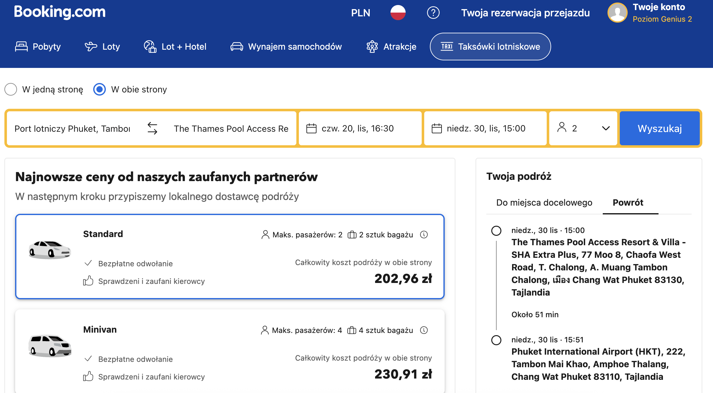Go to Pobyty section
This screenshot has width=713, height=393.
click(38, 47)
